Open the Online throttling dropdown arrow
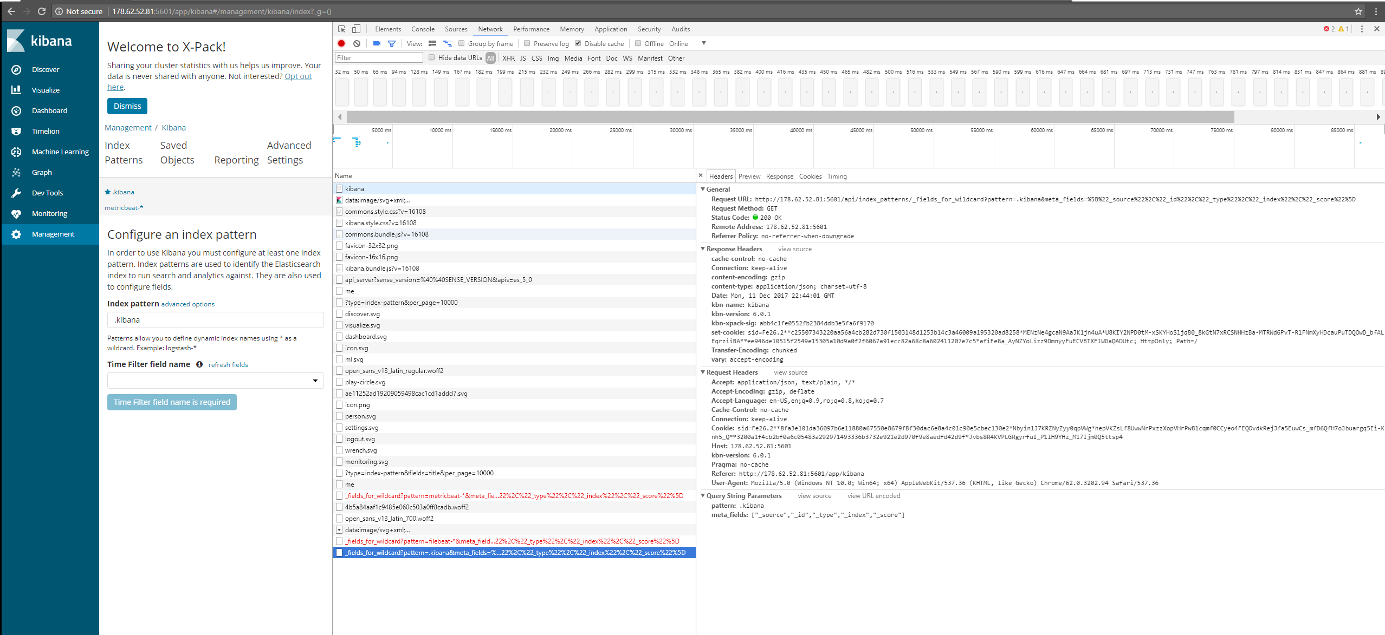The width and height of the screenshot is (1385, 635). click(x=704, y=44)
